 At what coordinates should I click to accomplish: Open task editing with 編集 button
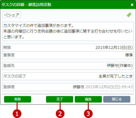(x=88, y=99)
